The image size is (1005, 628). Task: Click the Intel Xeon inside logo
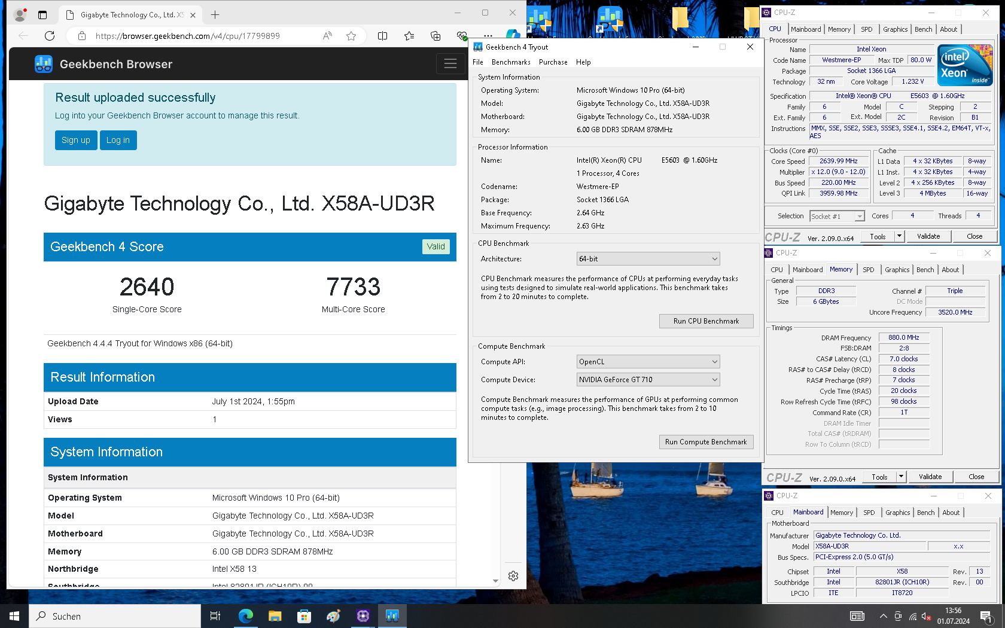point(965,65)
